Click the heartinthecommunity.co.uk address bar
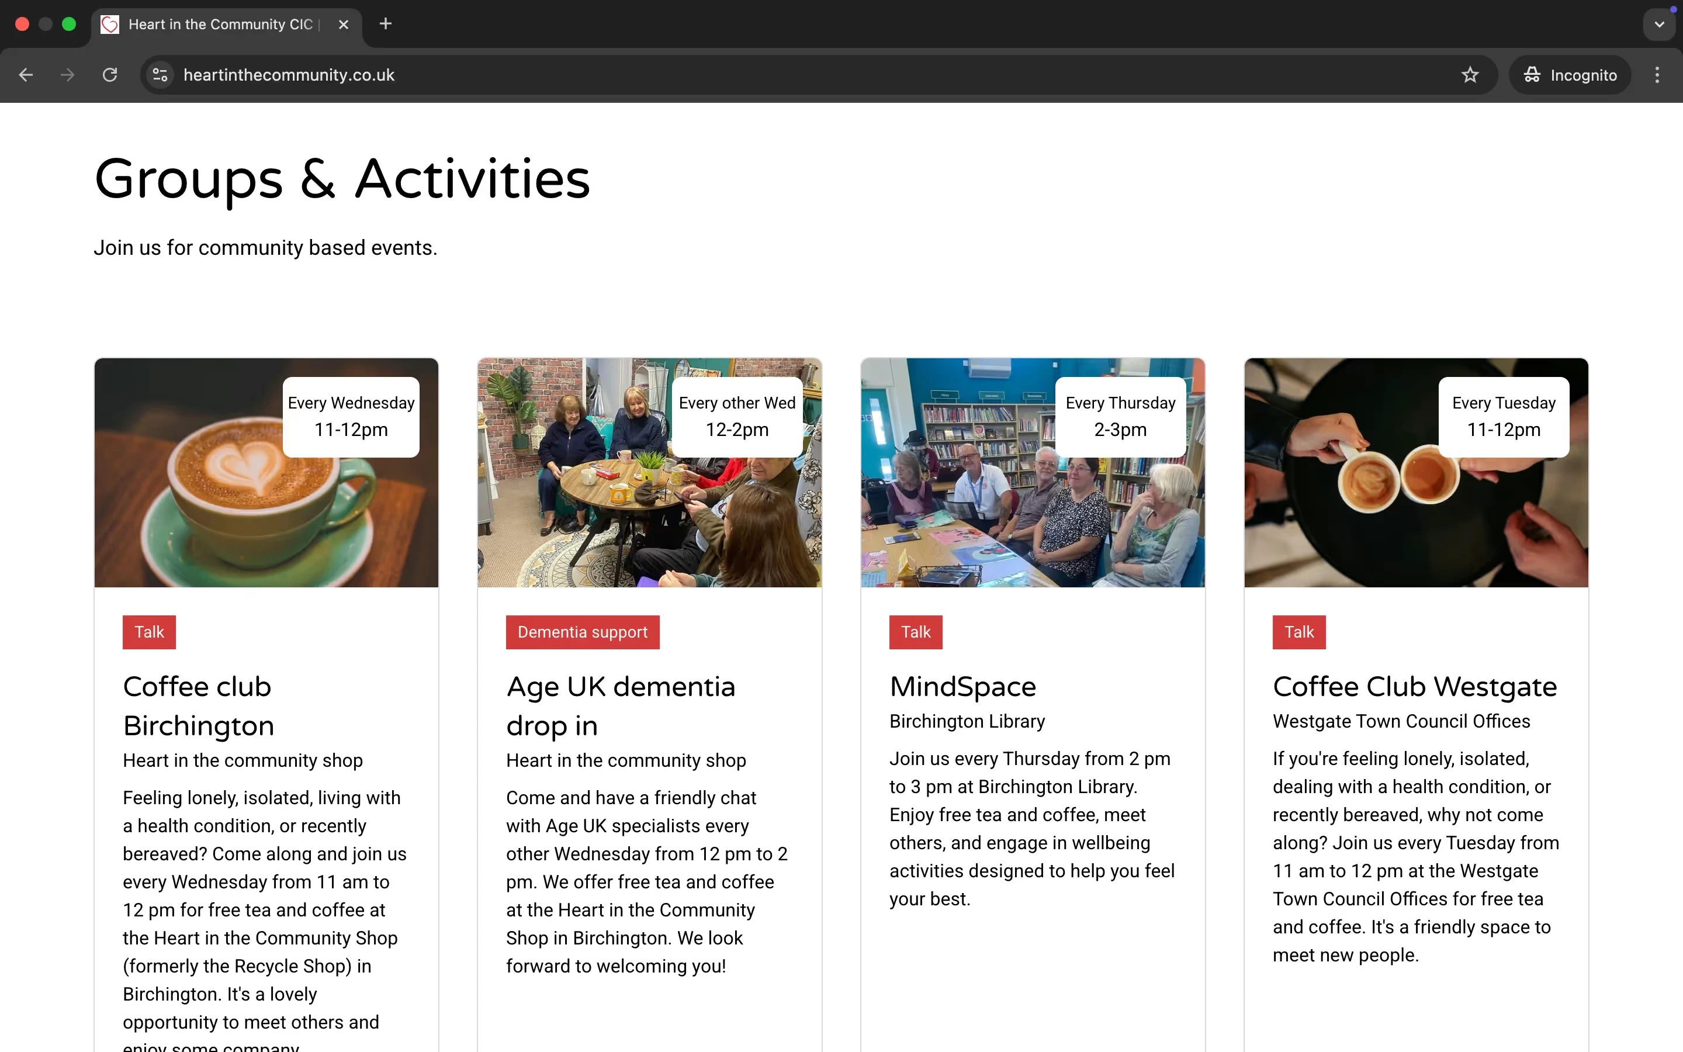The width and height of the screenshot is (1683, 1052). (x=765, y=75)
